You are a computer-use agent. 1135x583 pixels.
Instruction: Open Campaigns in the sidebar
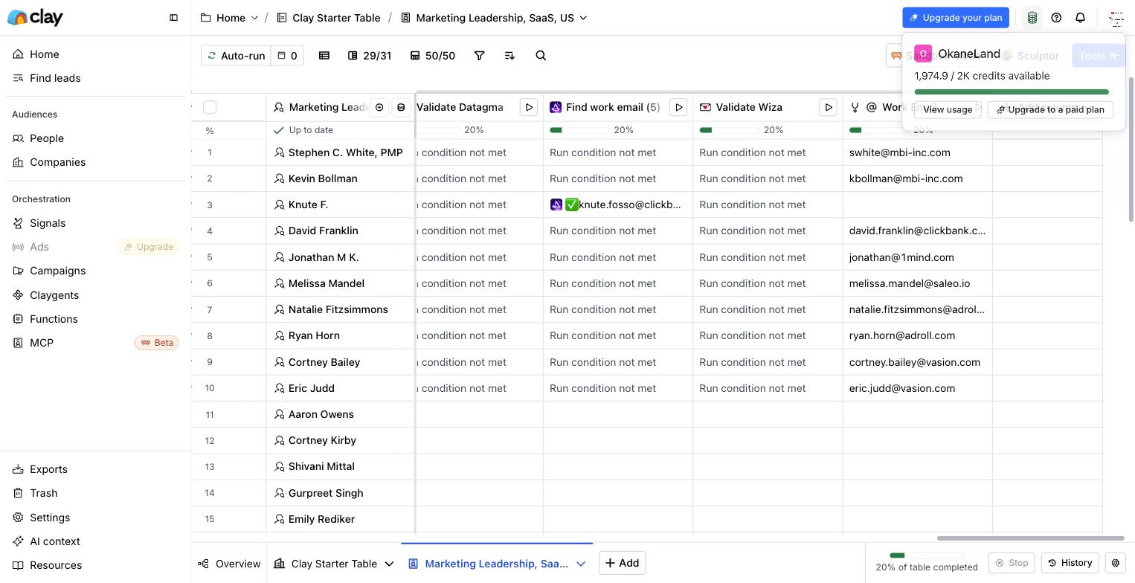pyautogui.click(x=95, y=271)
